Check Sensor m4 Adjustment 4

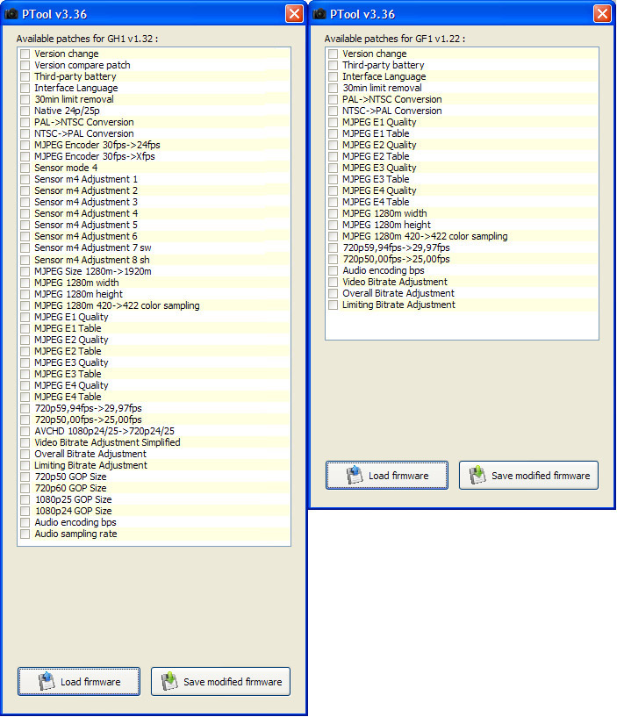25,214
